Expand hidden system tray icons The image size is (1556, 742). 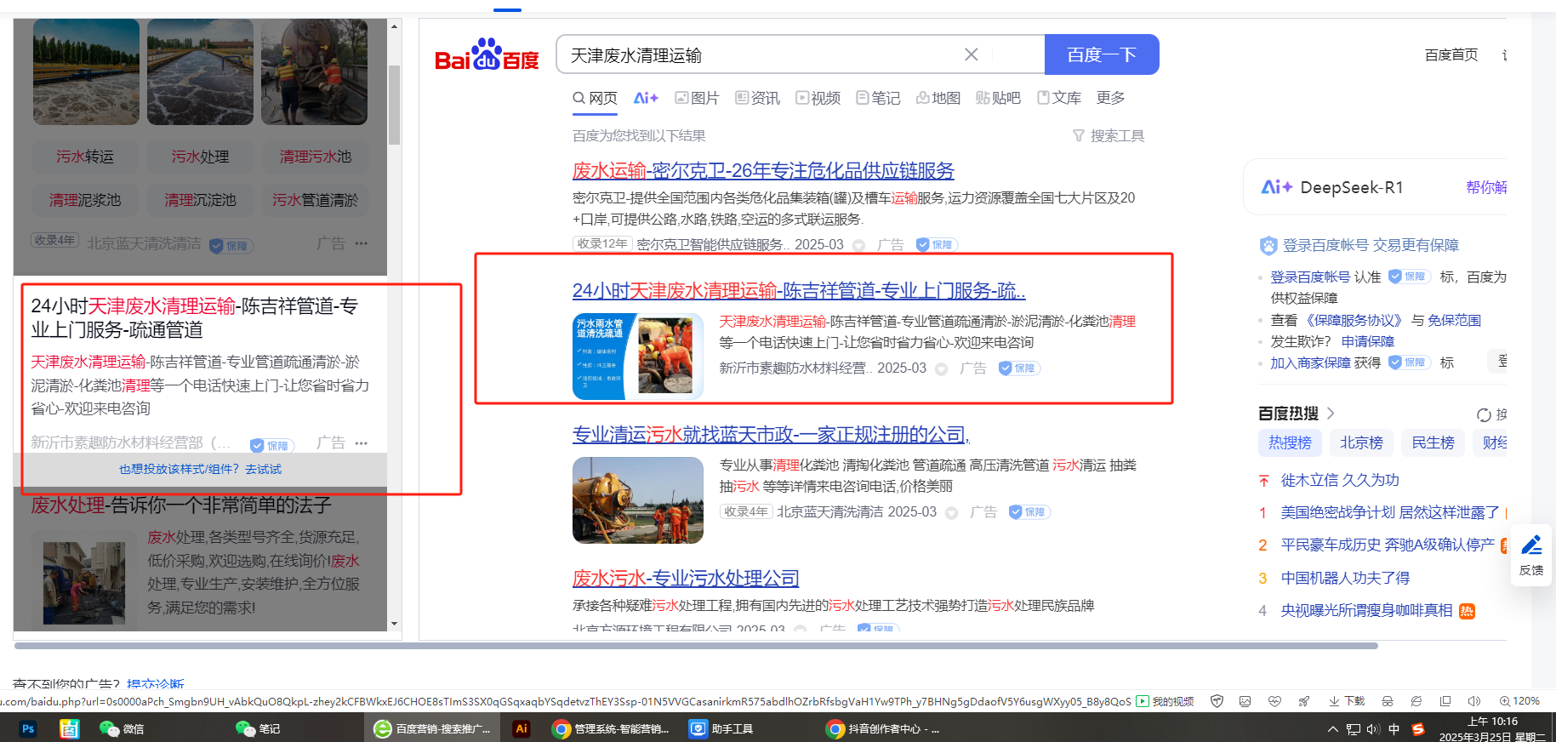[1332, 729]
